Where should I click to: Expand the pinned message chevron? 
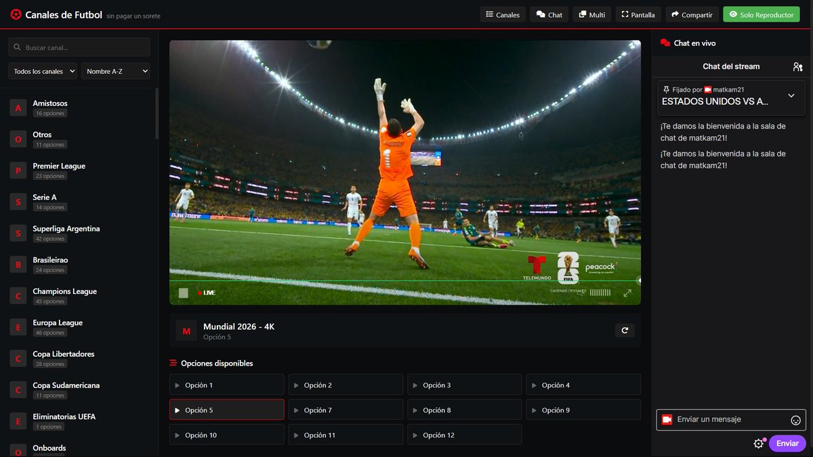[x=791, y=95]
